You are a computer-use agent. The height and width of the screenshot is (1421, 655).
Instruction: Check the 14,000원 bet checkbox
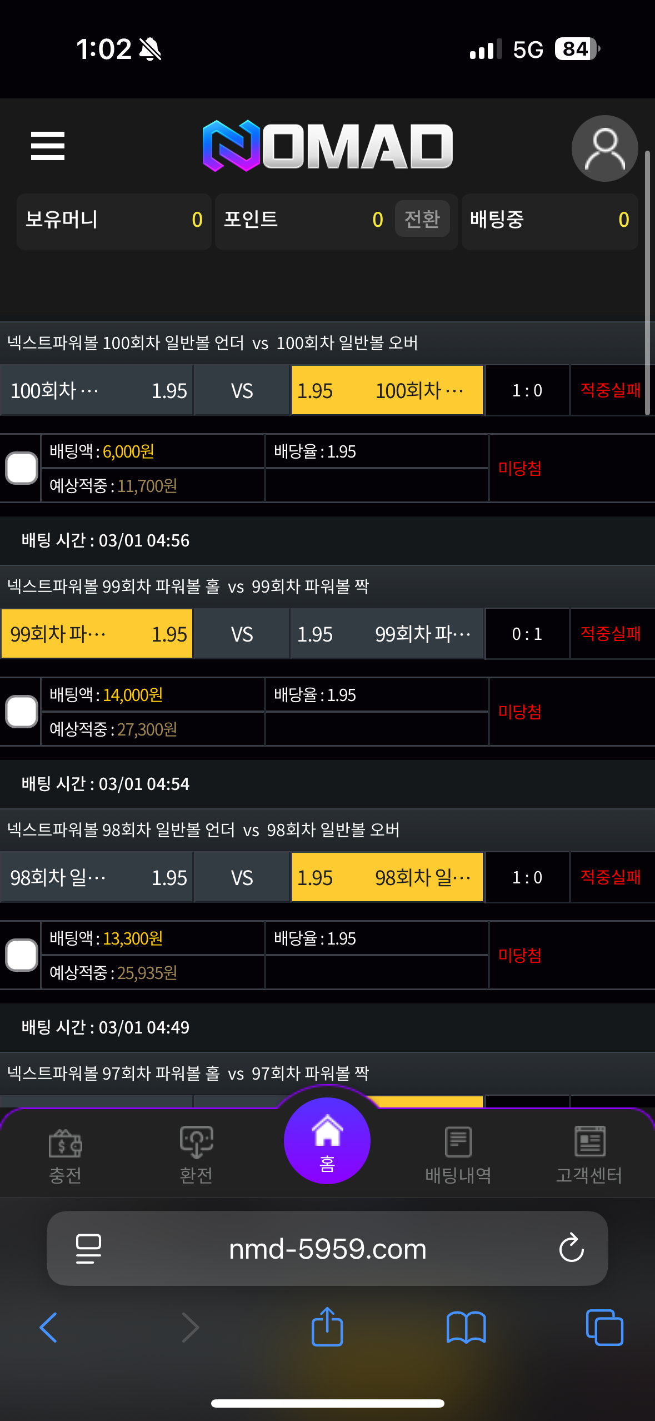point(22,712)
